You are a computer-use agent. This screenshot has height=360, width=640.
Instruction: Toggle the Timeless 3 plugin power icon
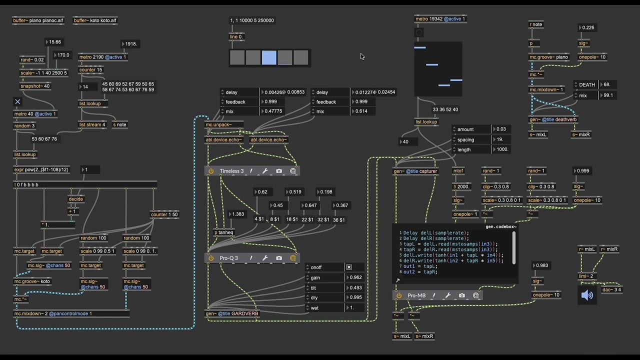point(211,171)
